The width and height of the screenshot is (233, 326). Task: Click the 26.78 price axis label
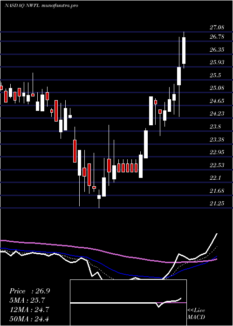217,37
